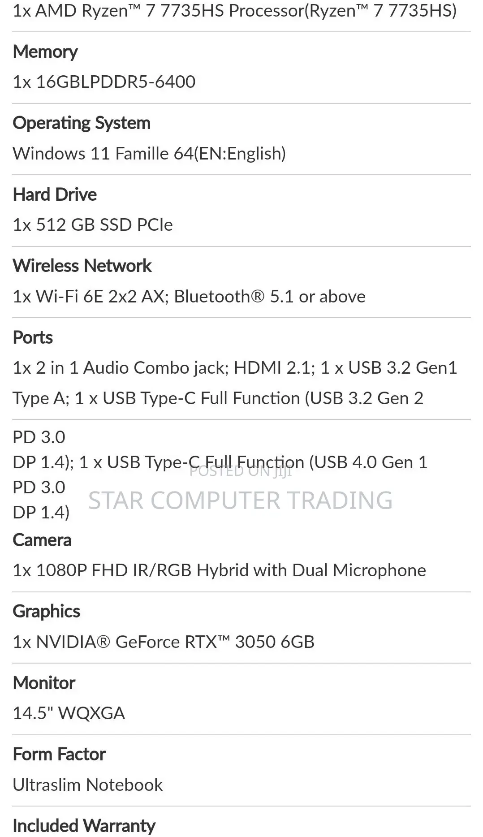Select the Graphics heading

point(47,611)
